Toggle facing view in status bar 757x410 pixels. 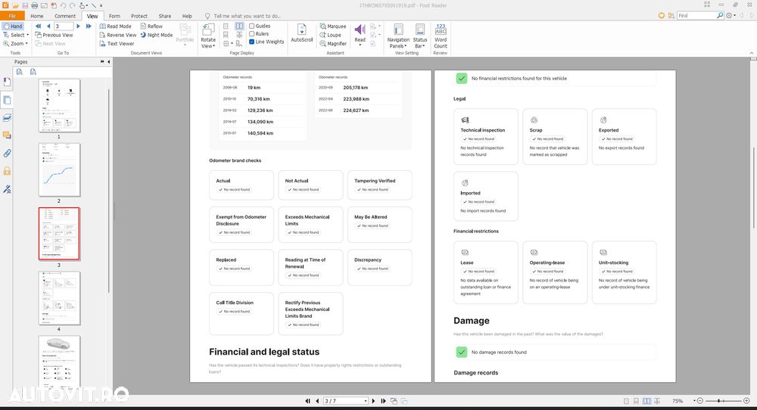coord(646,401)
